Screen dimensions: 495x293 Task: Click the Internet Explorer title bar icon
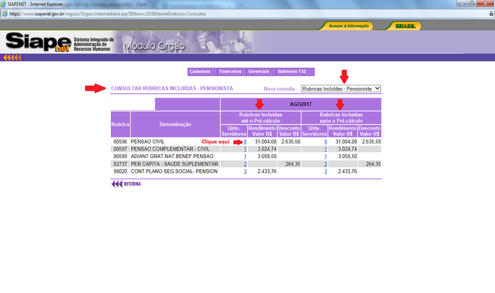click(x=5, y=4)
